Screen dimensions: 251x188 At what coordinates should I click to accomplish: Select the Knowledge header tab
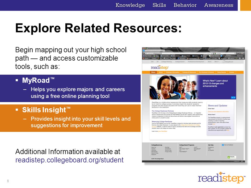tap(130, 5)
